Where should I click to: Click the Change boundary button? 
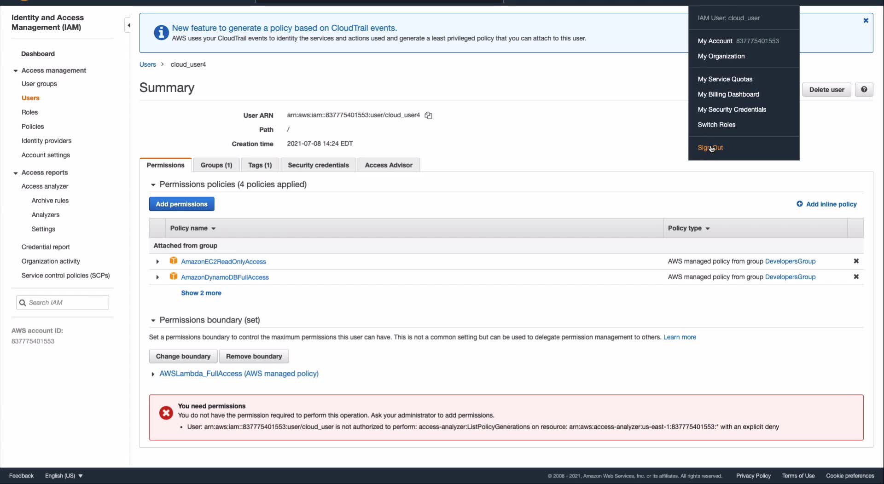(183, 357)
